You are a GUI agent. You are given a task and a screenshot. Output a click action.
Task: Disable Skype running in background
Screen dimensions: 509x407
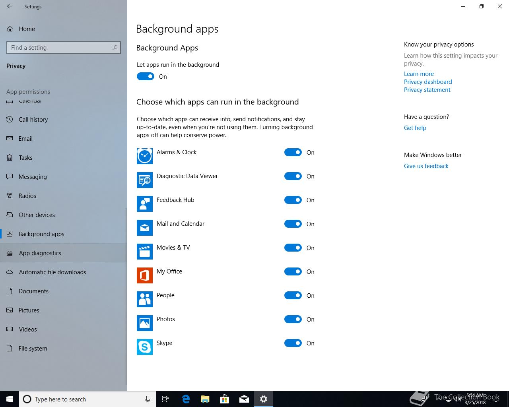coord(293,343)
